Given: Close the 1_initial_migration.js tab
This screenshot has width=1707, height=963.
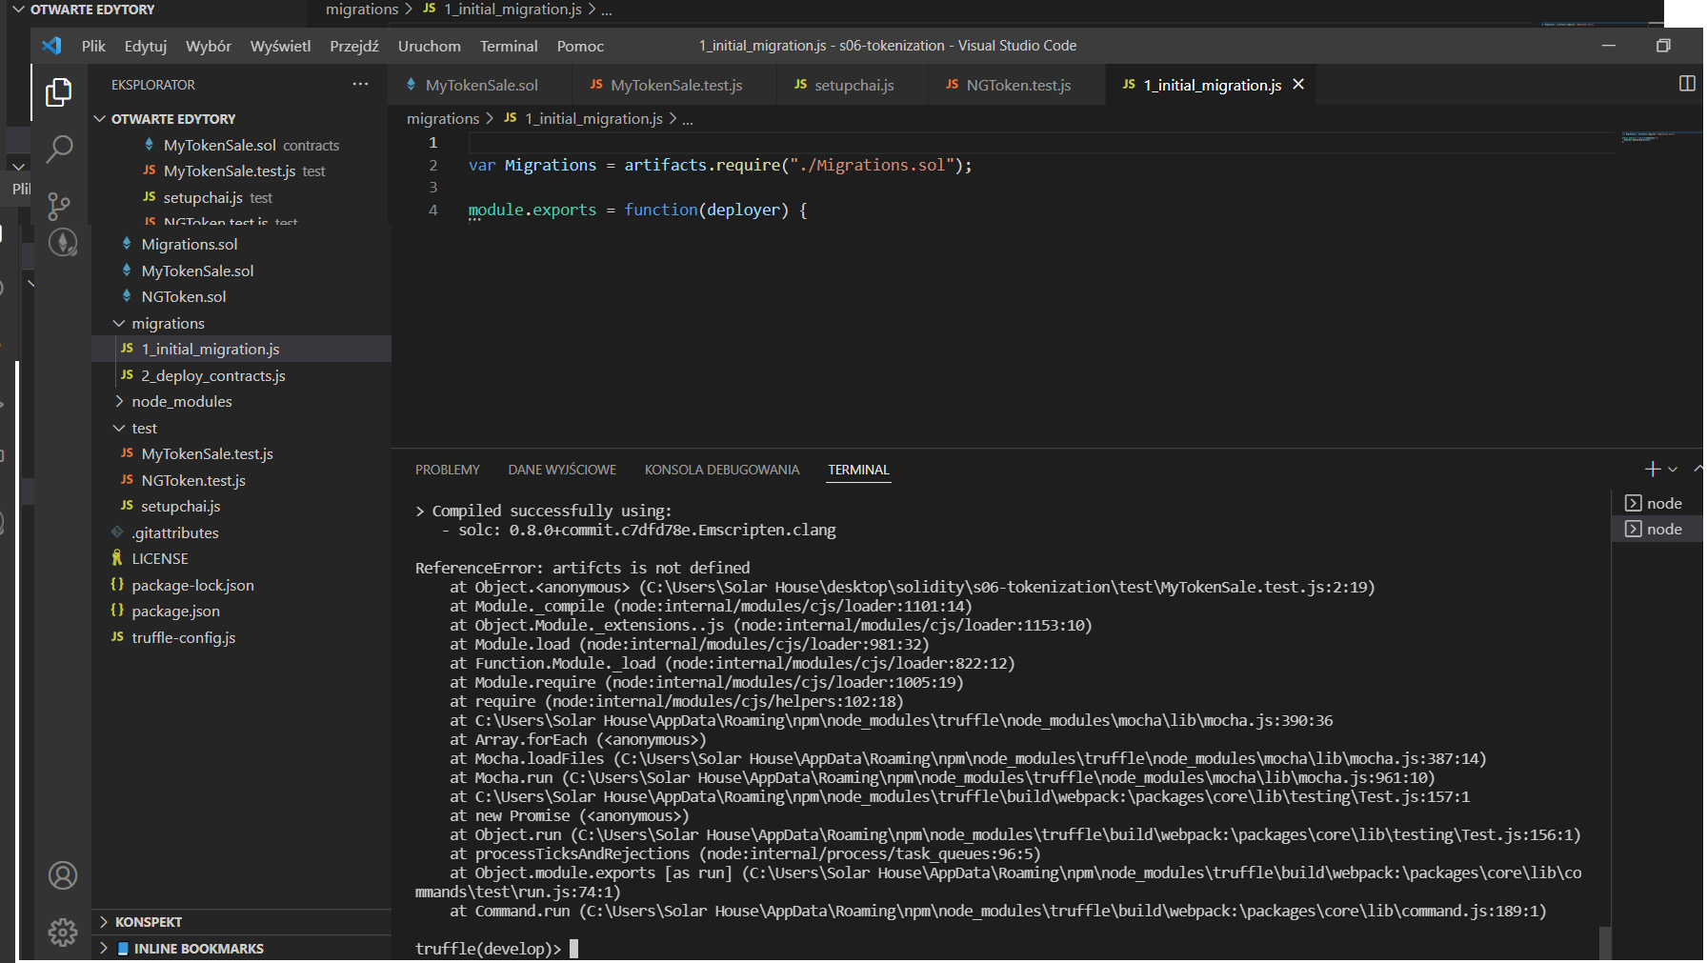Looking at the screenshot, I should [x=1298, y=85].
